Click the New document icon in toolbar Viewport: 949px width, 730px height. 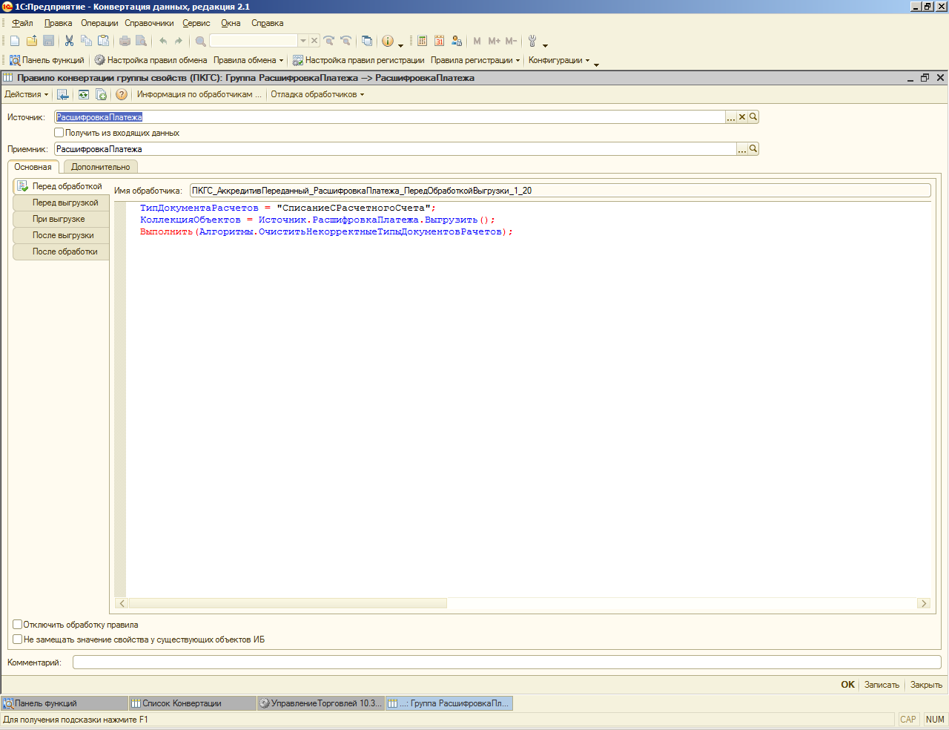(15, 41)
